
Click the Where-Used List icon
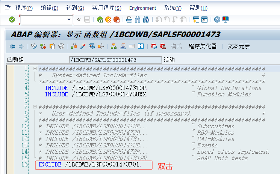[x=101, y=46]
